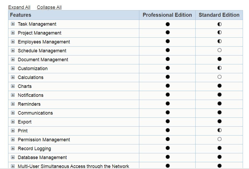Viewport: 249px width, 169px height.
Task: Click the half-filled circle for Project Management Standard Edition
Action: pos(219,33)
